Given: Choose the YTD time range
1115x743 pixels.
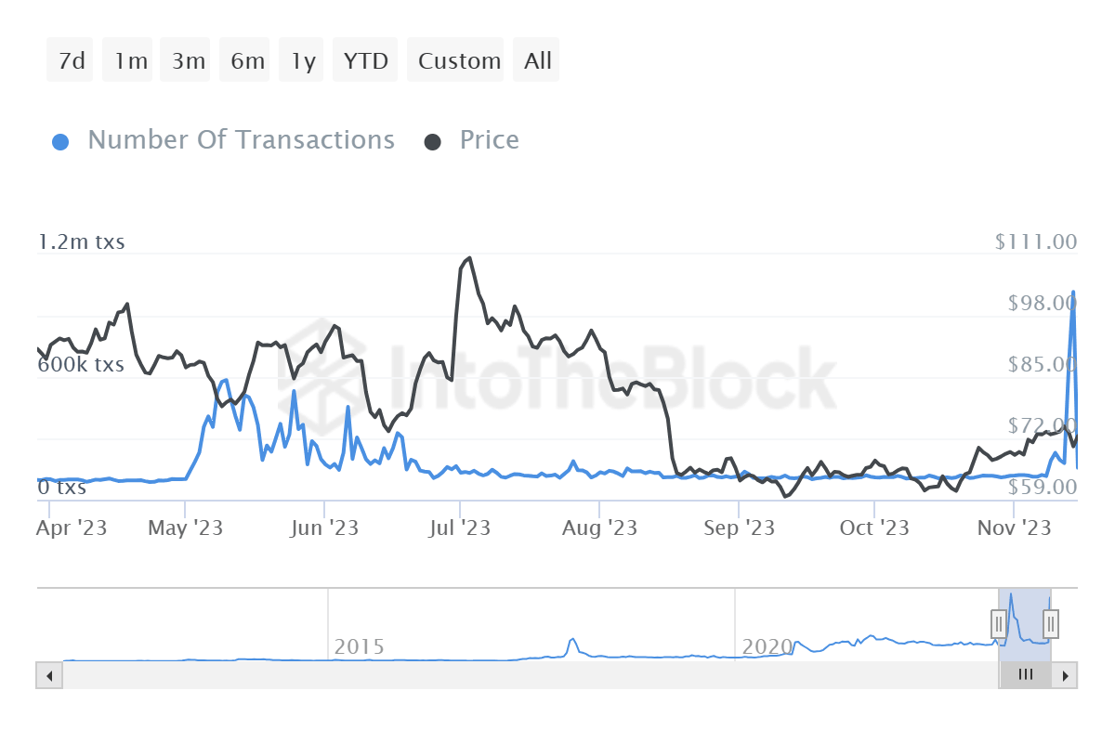Looking at the screenshot, I should 364,59.
